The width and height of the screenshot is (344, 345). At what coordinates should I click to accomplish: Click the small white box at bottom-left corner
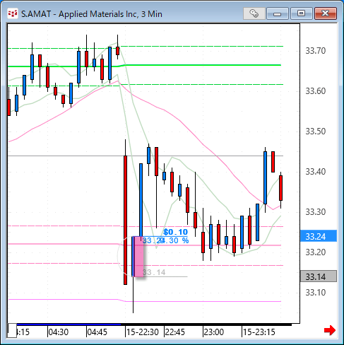(x=12, y=331)
